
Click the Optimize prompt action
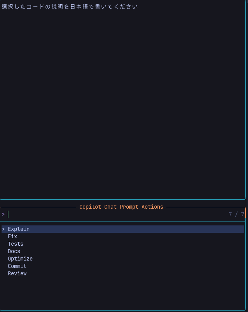click(20, 259)
